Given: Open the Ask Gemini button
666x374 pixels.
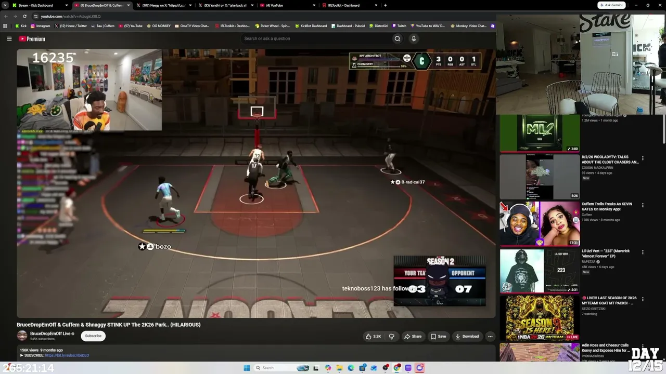Looking at the screenshot, I should coord(611,5).
